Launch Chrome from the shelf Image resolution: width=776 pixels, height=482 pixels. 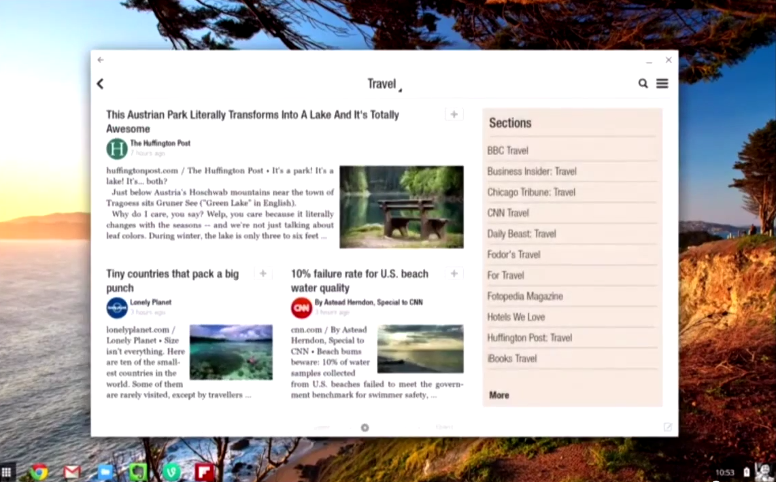tap(39, 472)
